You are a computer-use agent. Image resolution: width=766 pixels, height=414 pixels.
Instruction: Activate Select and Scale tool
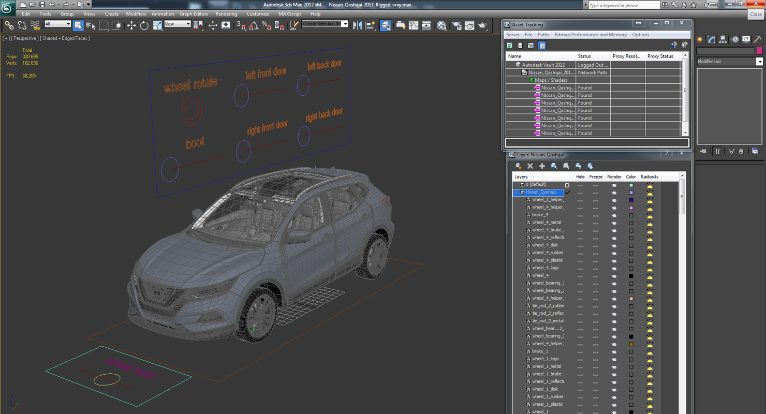(157, 25)
